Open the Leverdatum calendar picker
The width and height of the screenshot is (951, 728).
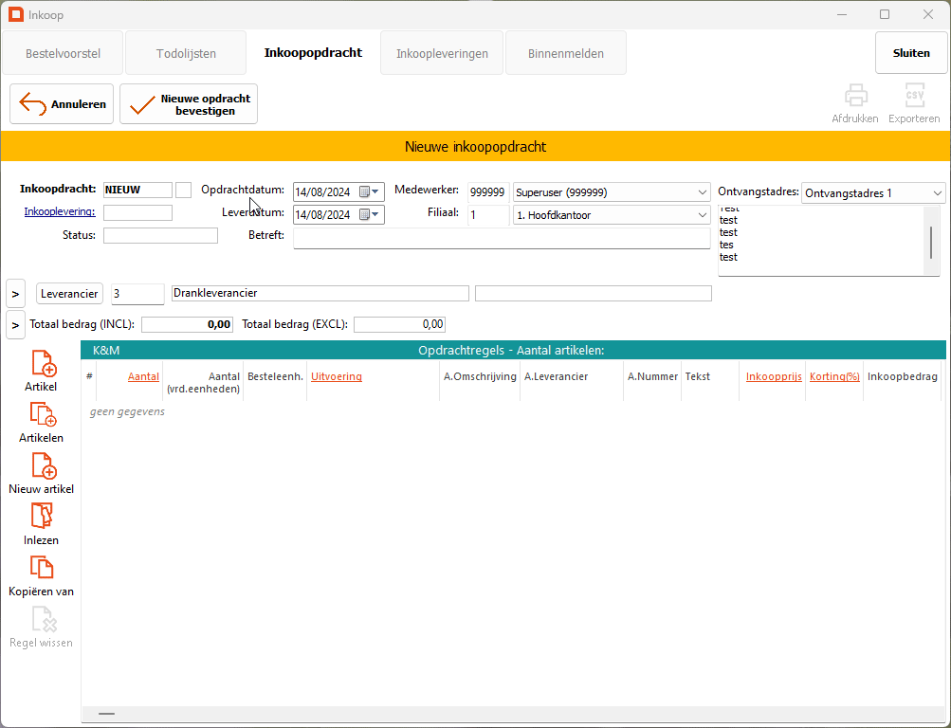[x=370, y=214]
